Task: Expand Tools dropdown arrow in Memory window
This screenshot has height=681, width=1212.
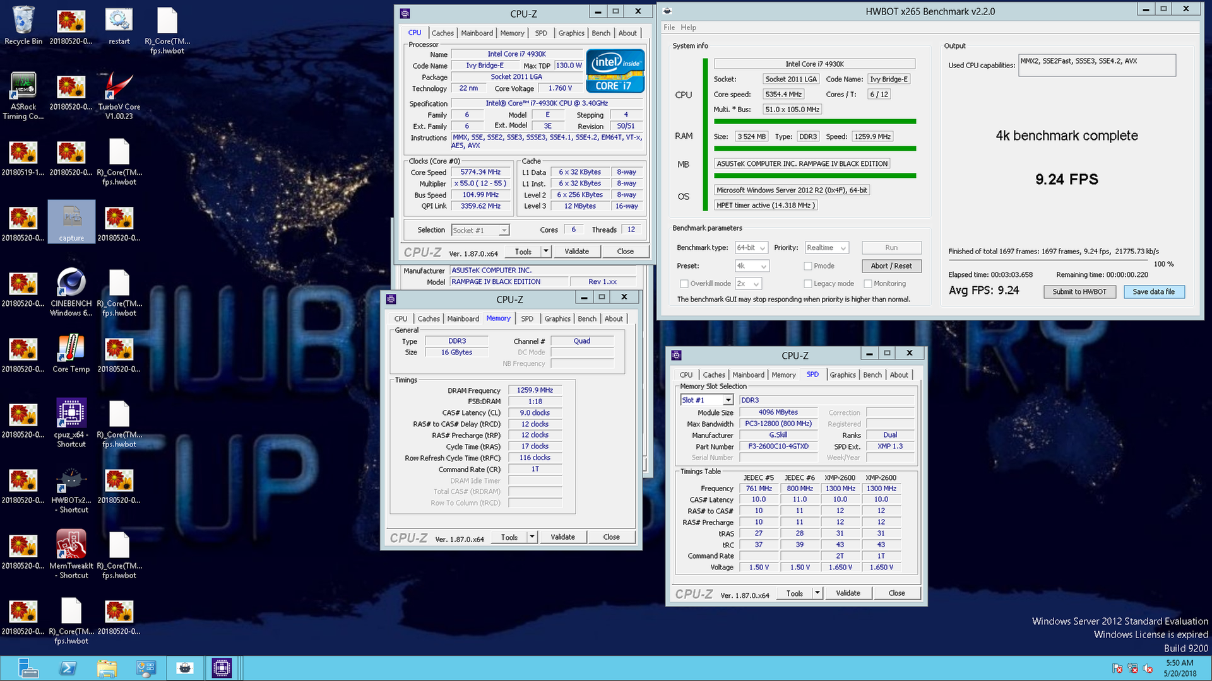Action: (x=532, y=537)
